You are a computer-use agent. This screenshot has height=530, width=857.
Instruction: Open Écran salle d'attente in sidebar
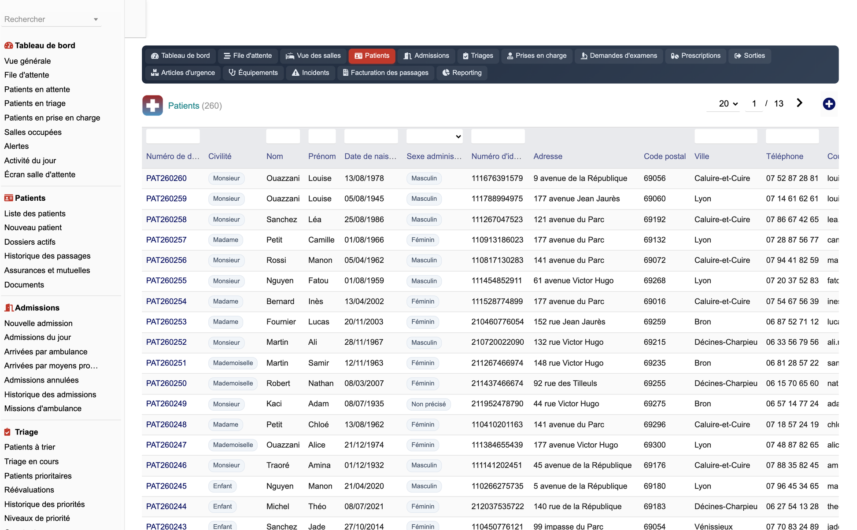click(x=40, y=174)
